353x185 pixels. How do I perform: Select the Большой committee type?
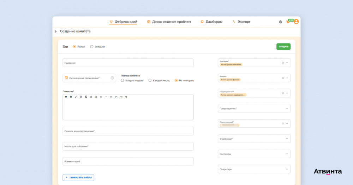(x=92, y=47)
